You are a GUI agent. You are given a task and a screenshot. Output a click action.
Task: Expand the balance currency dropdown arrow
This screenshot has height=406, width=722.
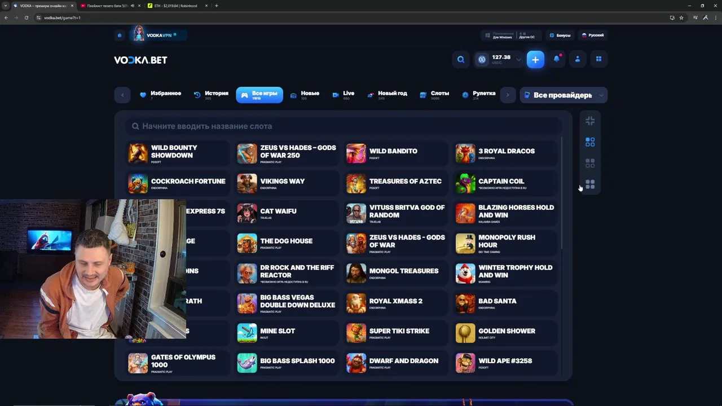tap(518, 59)
